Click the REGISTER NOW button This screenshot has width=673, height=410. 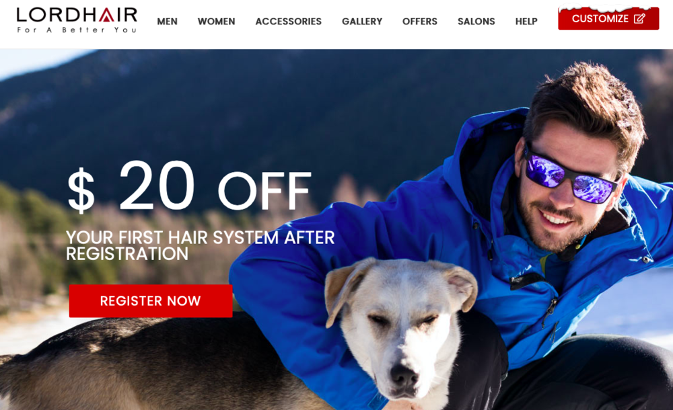pyautogui.click(x=151, y=300)
